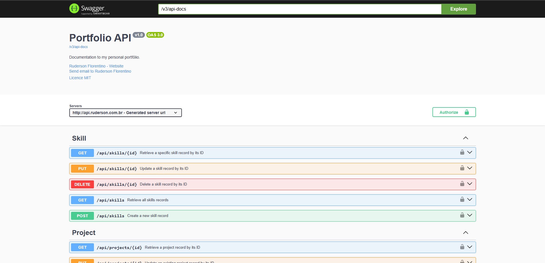Expand the POST /api/skills operation chevron
The image size is (545, 263).
[x=470, y=215]
